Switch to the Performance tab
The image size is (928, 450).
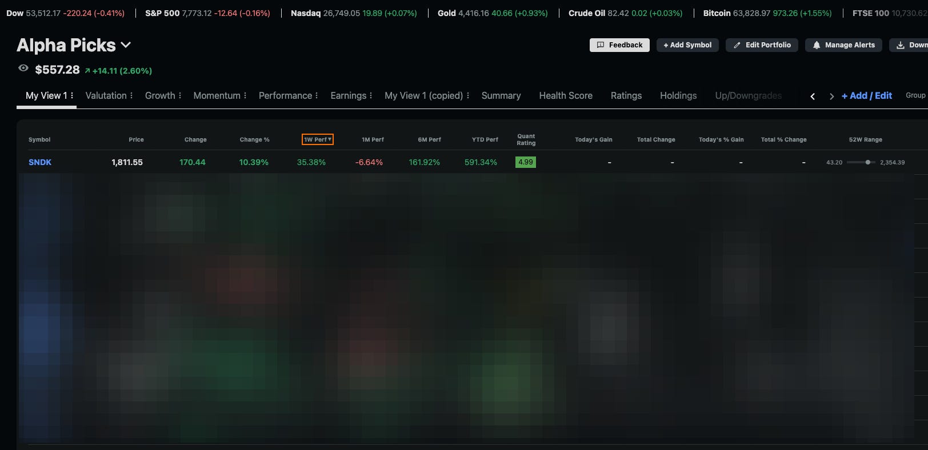pos(286,95)
